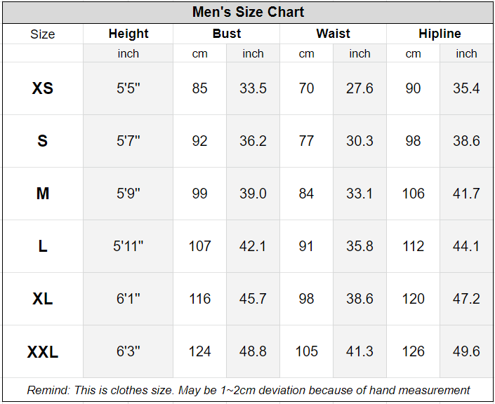Image resolution: width=495 pixels, height=404 pixels.
Task: Click the 27.6 inch waist value
Action: pyautogui.click(x=359, y=88)
